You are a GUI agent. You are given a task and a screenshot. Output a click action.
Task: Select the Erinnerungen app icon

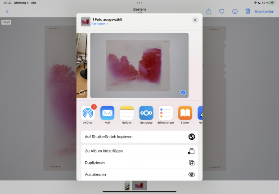tap(166, 113)
